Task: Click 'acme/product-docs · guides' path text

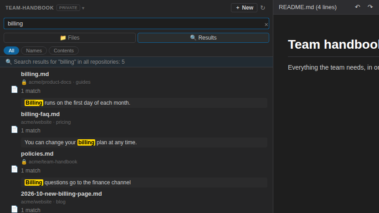Action: click(60, 82)
